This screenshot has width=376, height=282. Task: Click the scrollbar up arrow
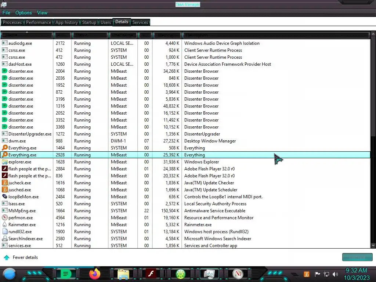coord(373,34)
